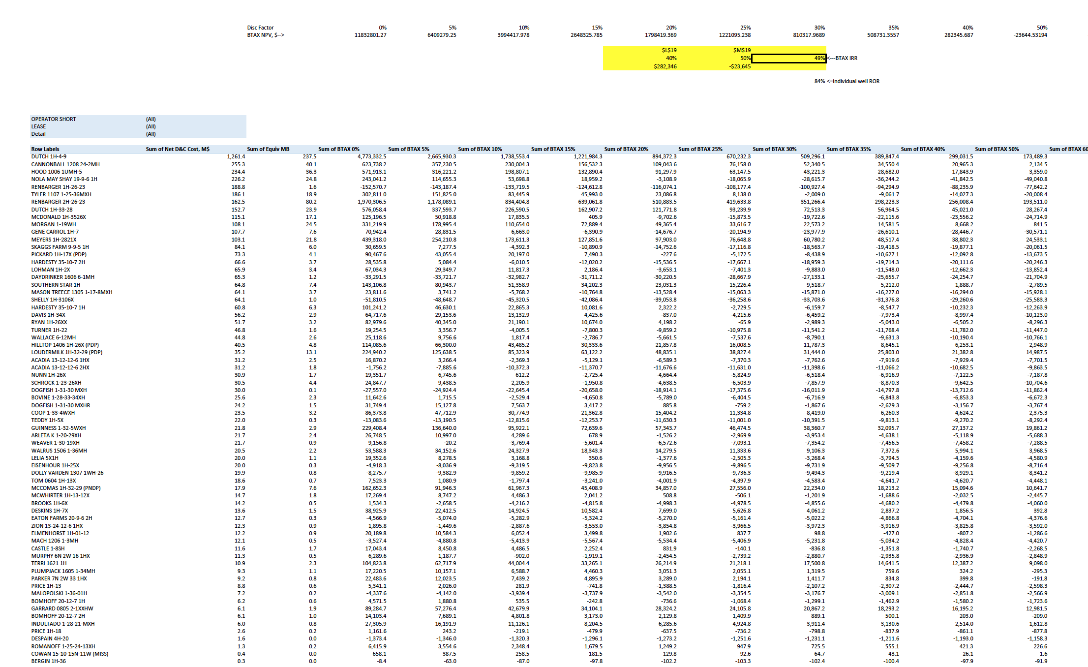Select the HOOD 1006 1UMH-5 row label
The image size is (1088, 667).
pyautogui.click(x=57, y=172)
